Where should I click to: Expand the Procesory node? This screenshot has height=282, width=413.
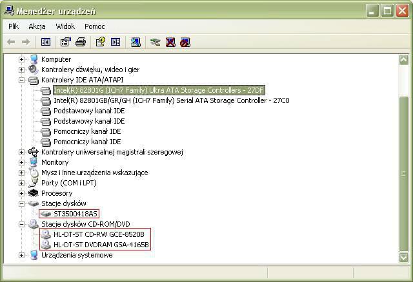[x=21, y=193]
